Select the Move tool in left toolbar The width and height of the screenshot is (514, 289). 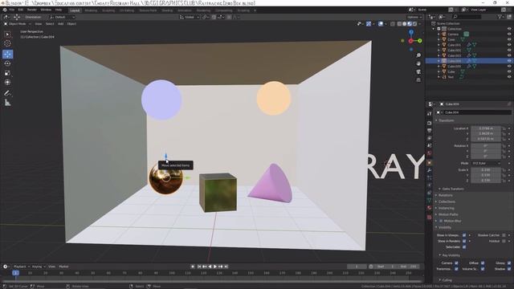coord(7,54)
